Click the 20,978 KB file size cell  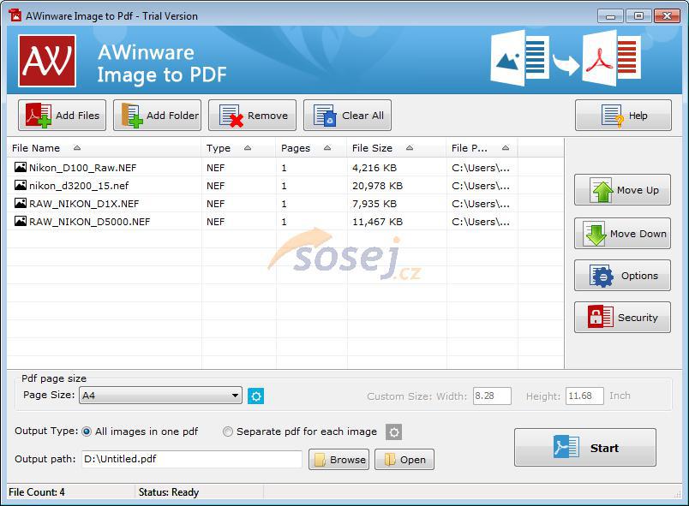click(377, 186)
